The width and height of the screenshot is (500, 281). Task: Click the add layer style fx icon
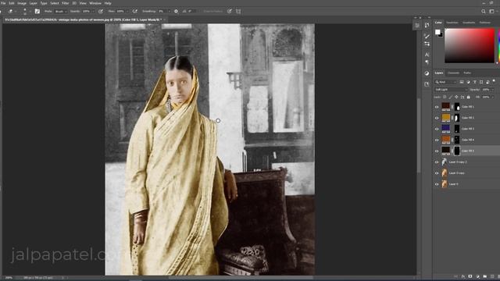point(463,276)
